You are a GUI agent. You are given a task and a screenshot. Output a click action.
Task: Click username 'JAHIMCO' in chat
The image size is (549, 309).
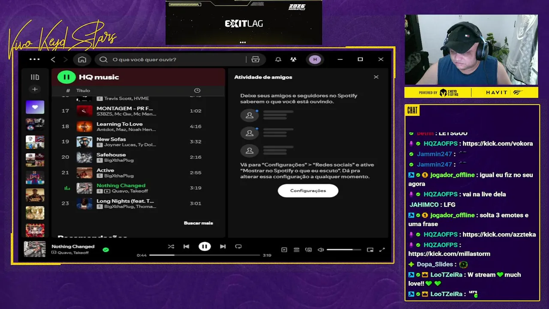424,205
